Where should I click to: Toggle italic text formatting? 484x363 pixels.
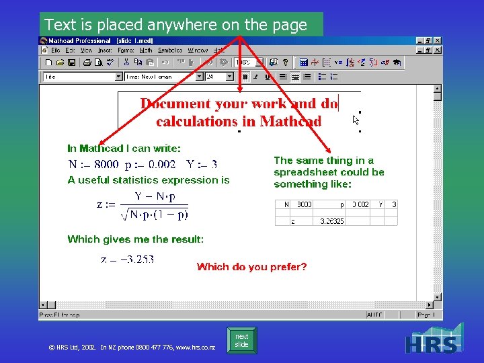256,77
